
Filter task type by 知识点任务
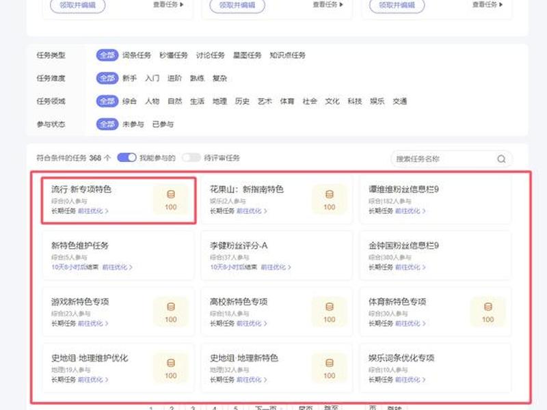(287, 55)
